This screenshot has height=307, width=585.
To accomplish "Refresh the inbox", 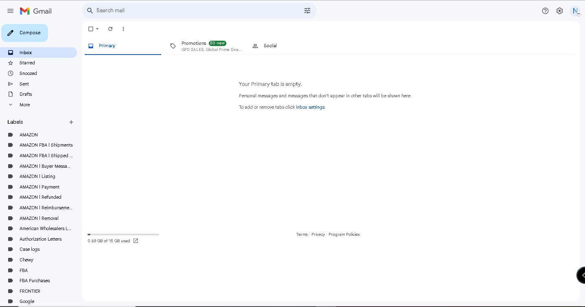I will click(x=110, y=29).
